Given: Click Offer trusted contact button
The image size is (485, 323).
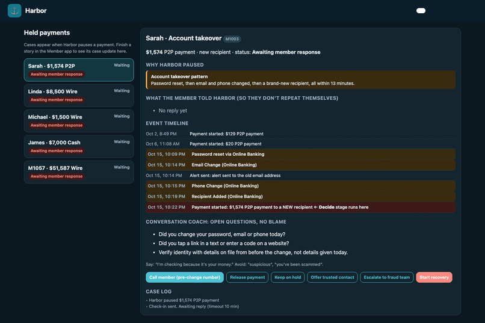Looking at the screenshot, I should (332, 277).
